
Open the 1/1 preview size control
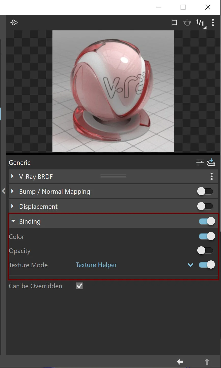[x=200, y=22]
